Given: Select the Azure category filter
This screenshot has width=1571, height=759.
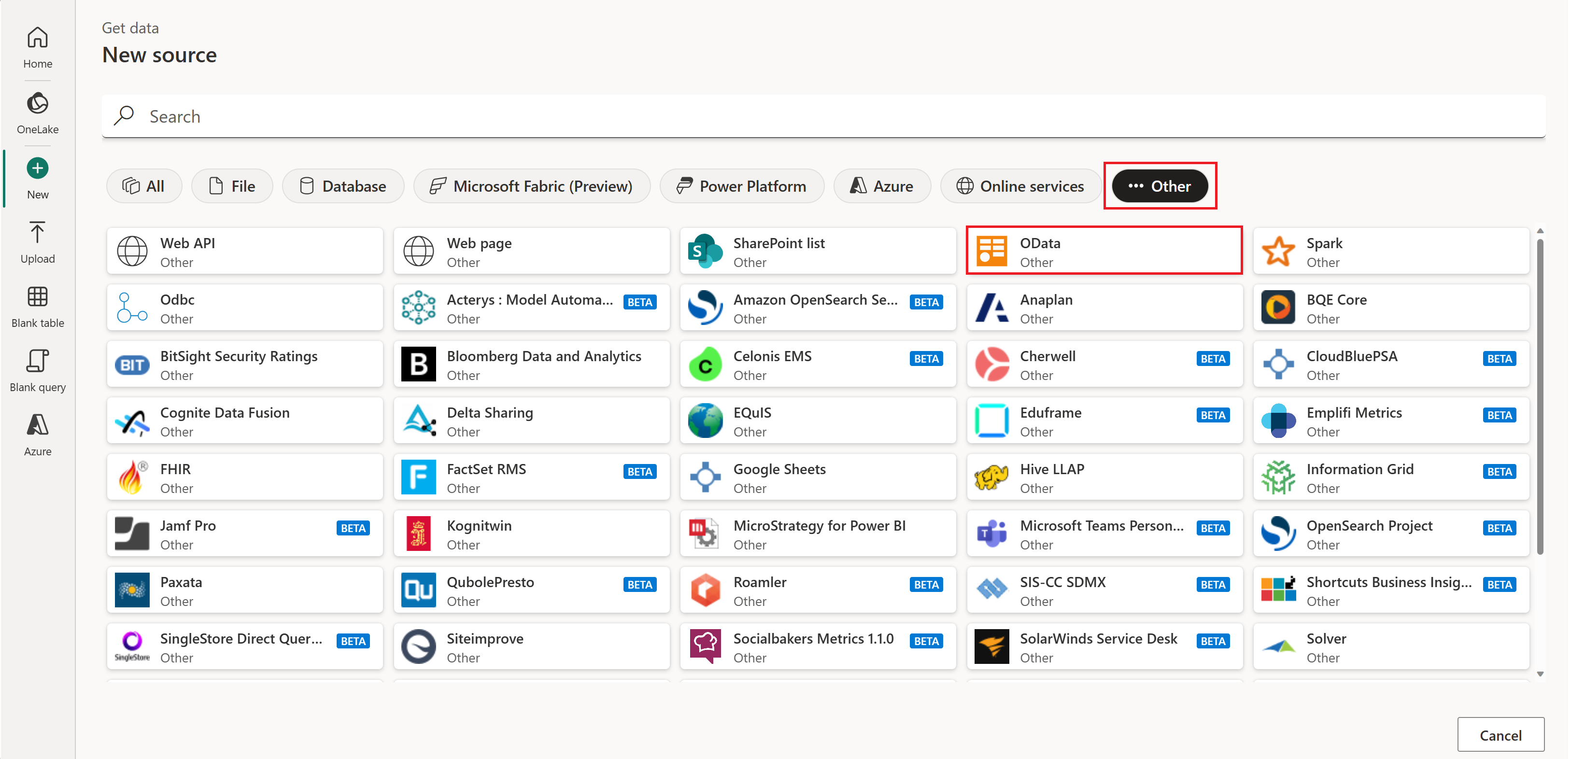Looking at the screenshot, I should coord(882,186).
